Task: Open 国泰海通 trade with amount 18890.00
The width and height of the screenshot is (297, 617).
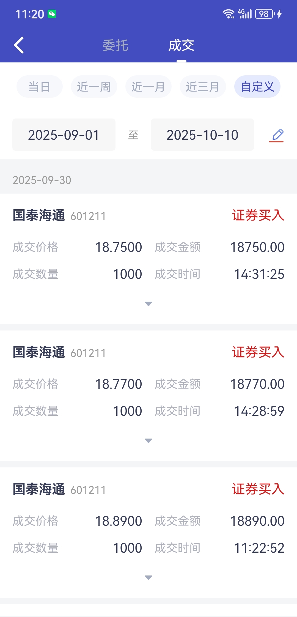Action: pos(148,533)
